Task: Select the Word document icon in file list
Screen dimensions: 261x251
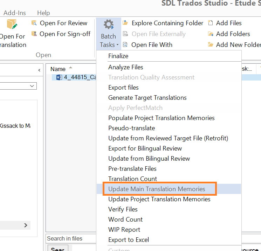Action: [x=59, y=77]
